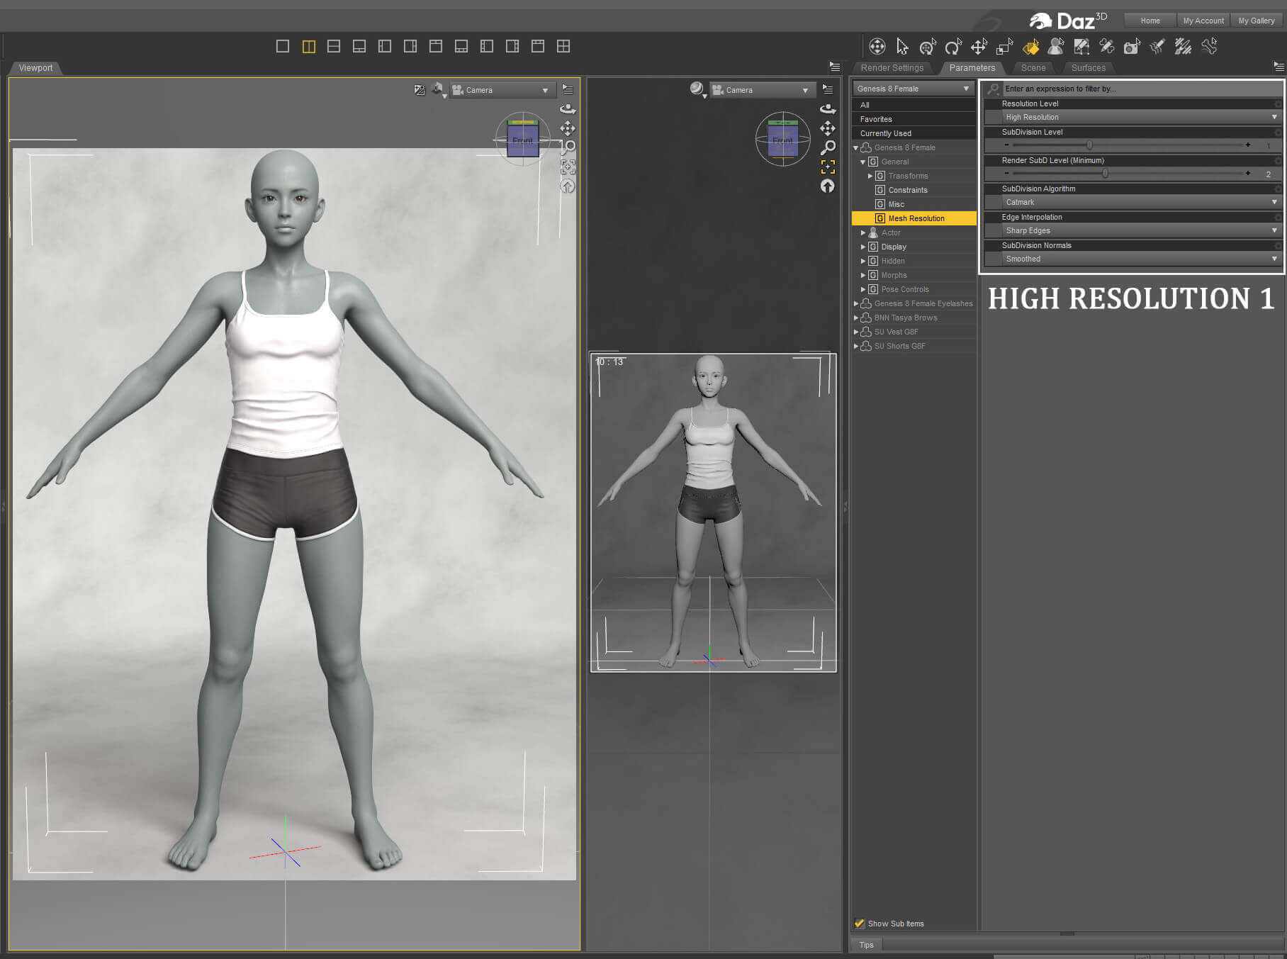Open My Account link
Image resolution: width=1287 pixels, height=959 pixels.
1203,21
